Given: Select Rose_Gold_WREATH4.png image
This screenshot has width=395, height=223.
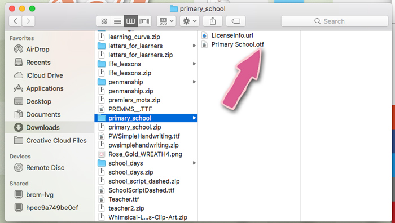Looking at the screenshot, I should [x=146, y=154].
